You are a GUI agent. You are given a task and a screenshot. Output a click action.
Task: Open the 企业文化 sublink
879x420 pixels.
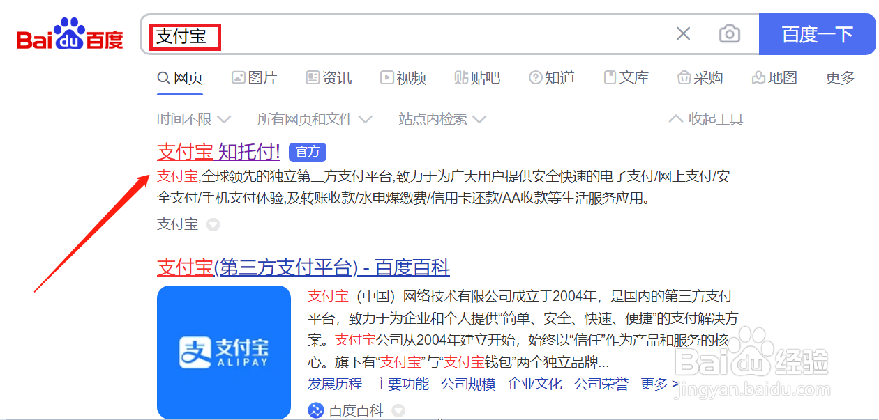(535, 384)
